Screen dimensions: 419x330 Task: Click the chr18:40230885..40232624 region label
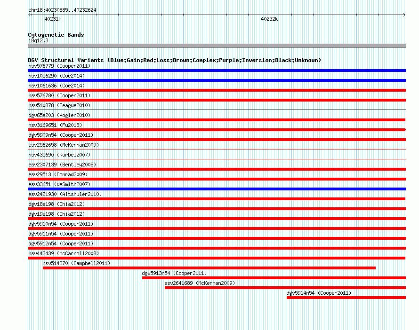pos(62,10)
